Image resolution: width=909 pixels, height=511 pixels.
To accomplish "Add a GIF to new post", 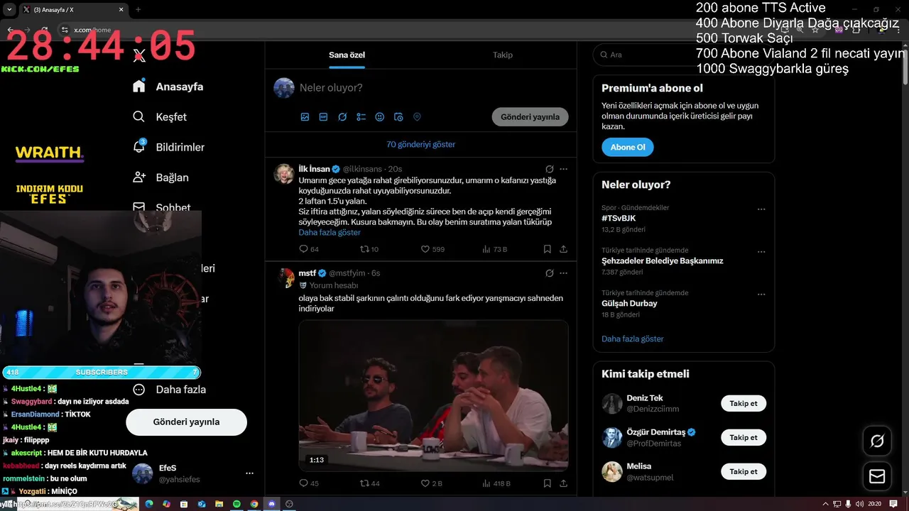I will coord(323,117).
